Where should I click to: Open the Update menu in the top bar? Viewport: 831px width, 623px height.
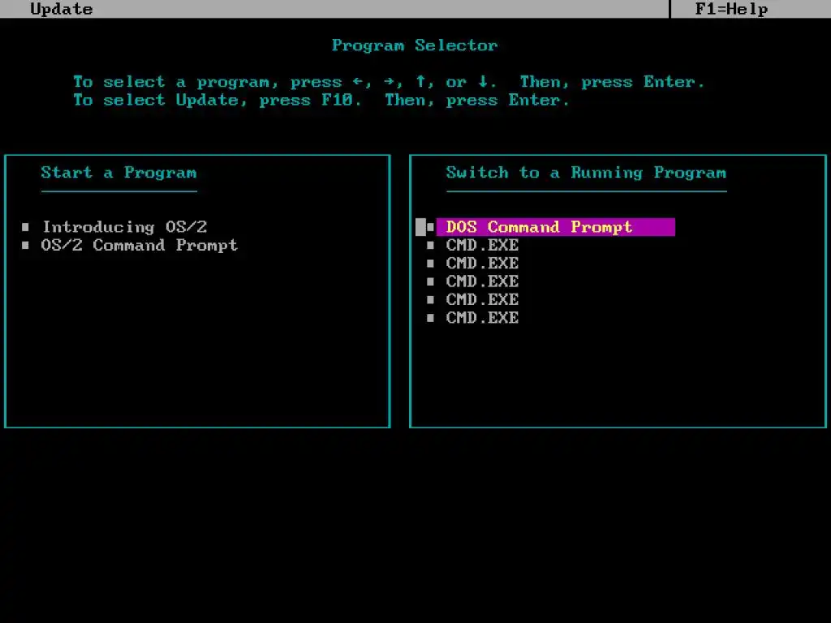tap(62, 9)
